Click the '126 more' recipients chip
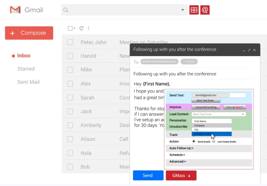Viewport: 267px width, 186px height. tap(189, 62)
